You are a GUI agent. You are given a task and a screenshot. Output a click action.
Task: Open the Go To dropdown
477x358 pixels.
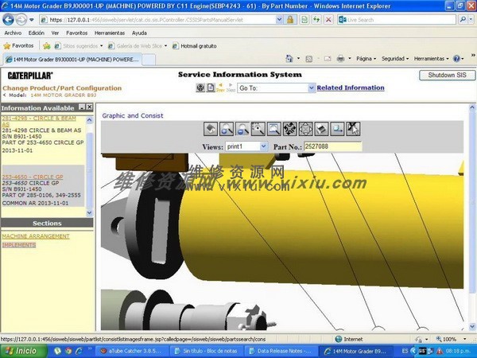[276, 88]
